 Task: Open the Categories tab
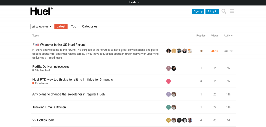90,27
